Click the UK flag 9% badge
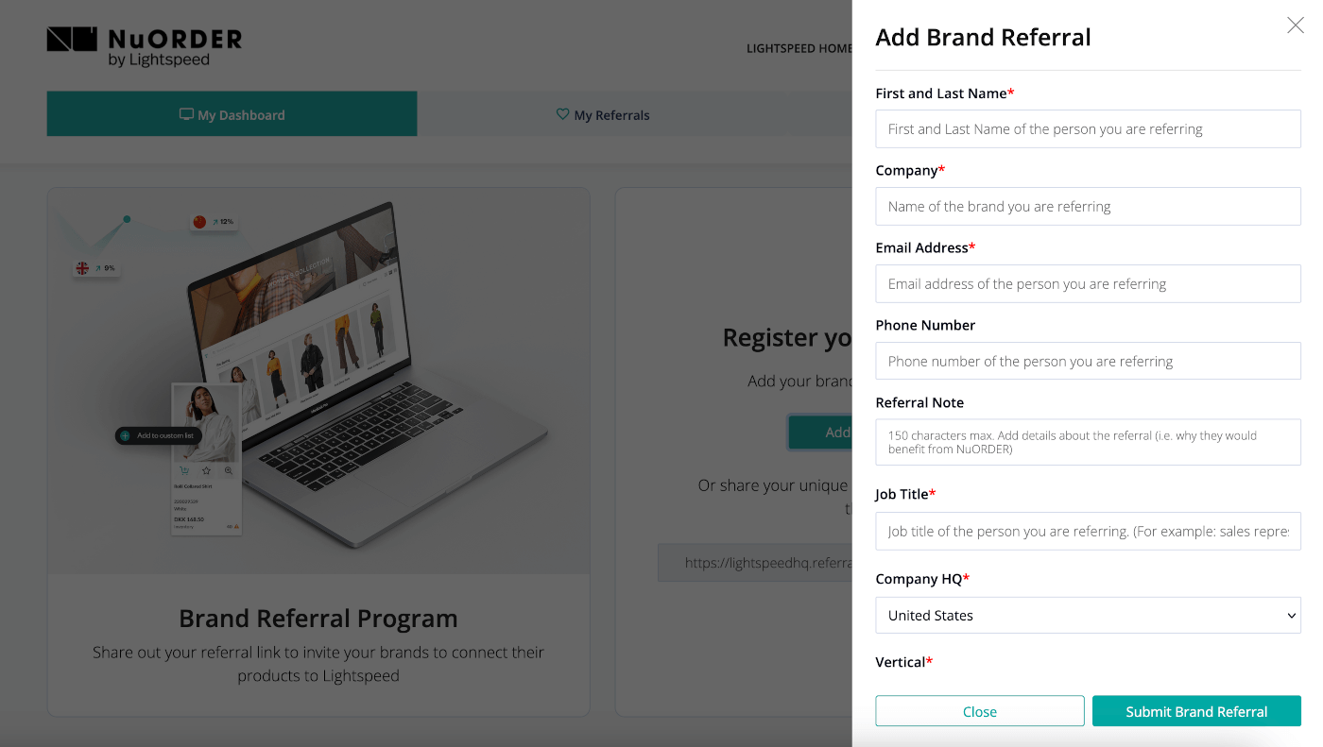1323x747 pixels. coord(95,268)
